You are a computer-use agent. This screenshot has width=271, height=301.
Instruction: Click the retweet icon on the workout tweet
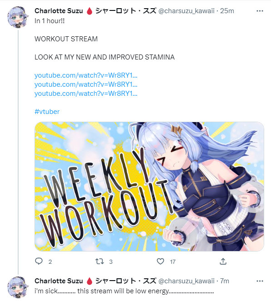click(x=100, y=261)
